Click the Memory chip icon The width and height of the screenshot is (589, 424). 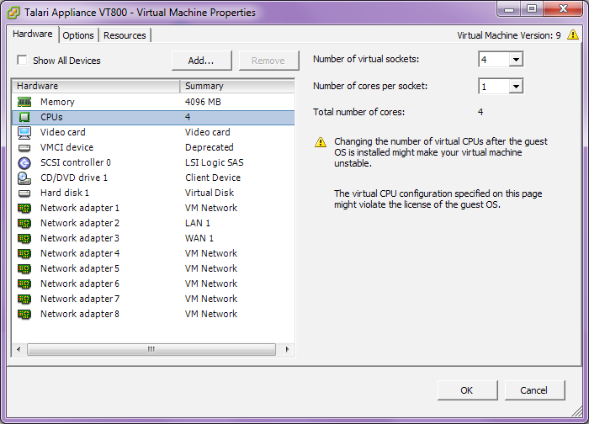(24, 102)
